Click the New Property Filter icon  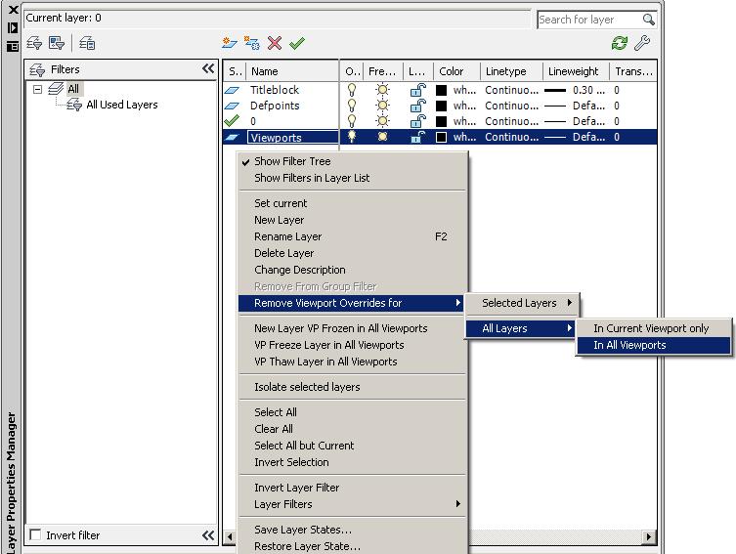(34, 43)
